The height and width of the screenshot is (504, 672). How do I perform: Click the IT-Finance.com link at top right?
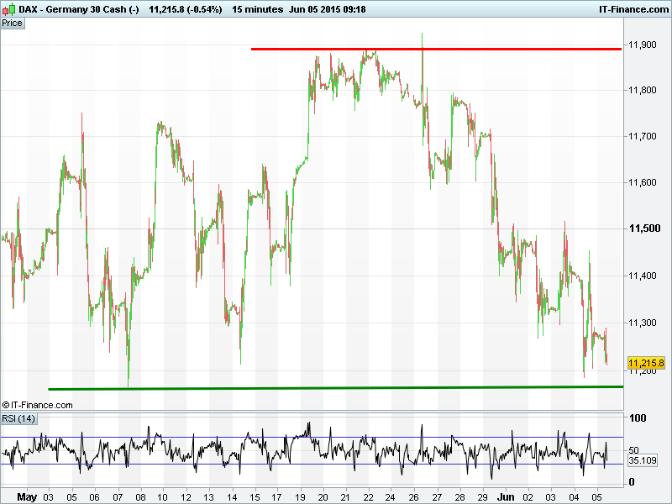point(633,8)
